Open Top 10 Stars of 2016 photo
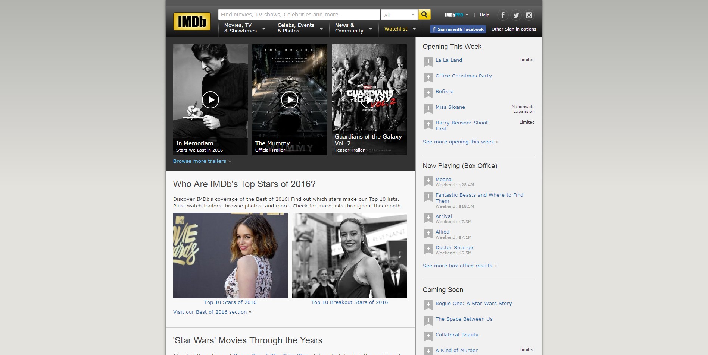Screen dimensions: 708x355 click(x=230, y=256)
